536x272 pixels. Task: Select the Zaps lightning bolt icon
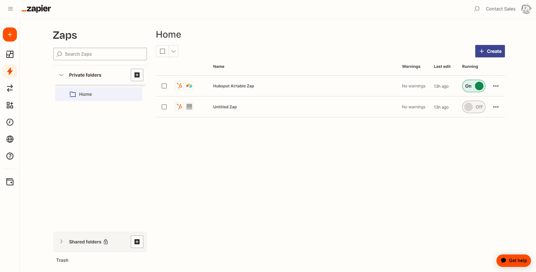[10, 71]
